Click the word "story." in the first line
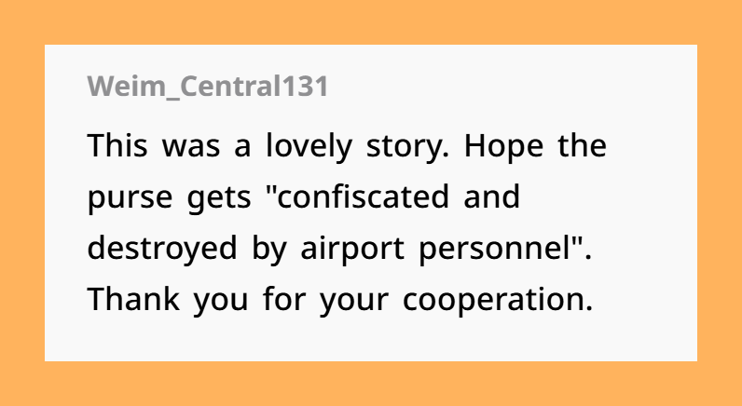742x406 pixels. [408, 147]
